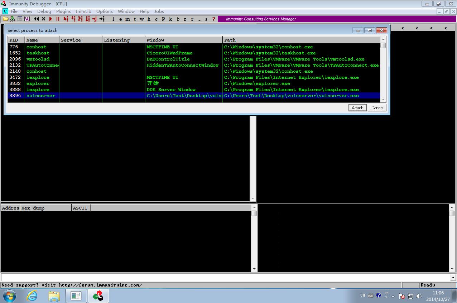Open the breakpoints 'b' window

178,19
